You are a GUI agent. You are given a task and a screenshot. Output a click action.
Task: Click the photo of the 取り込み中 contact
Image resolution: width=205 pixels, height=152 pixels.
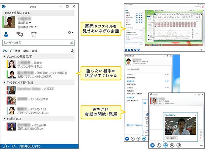(11, 127)
